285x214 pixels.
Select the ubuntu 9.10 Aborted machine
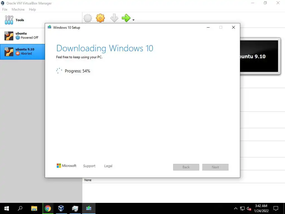pos(23,52)
